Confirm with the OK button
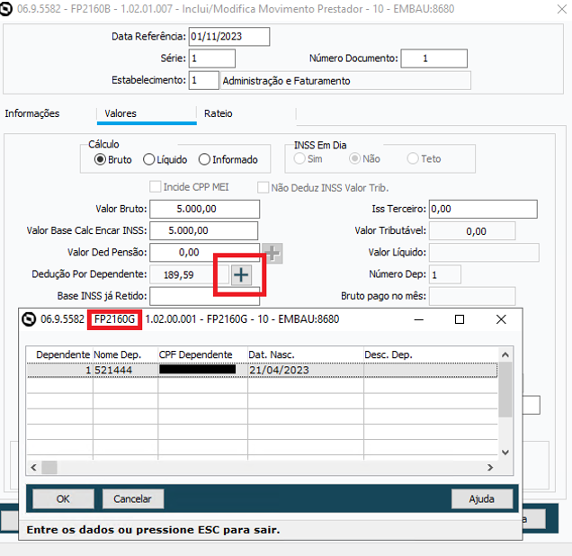572x556 pixels. (x=63, y=498)
